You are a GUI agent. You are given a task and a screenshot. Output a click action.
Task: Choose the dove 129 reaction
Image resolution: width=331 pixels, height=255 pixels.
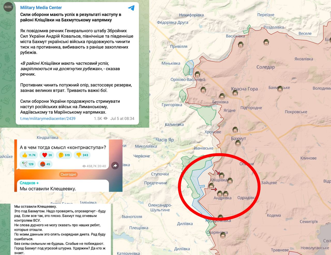(28, 164)
